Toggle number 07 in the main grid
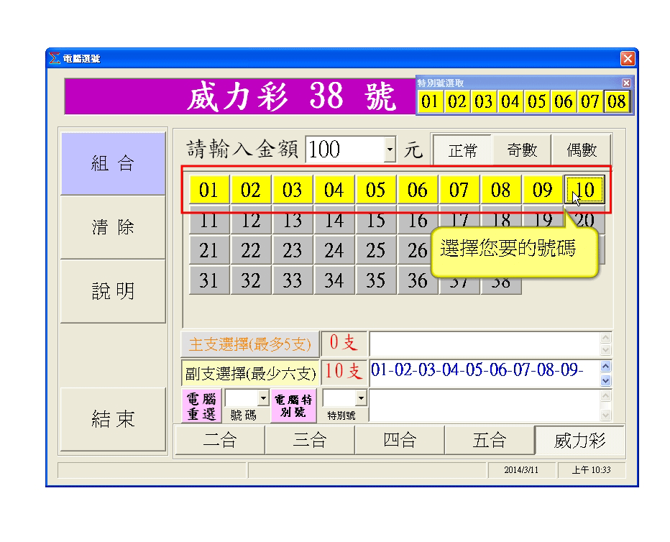The width and height of the screenshot is (670, 542). click(x=459, y=190)
